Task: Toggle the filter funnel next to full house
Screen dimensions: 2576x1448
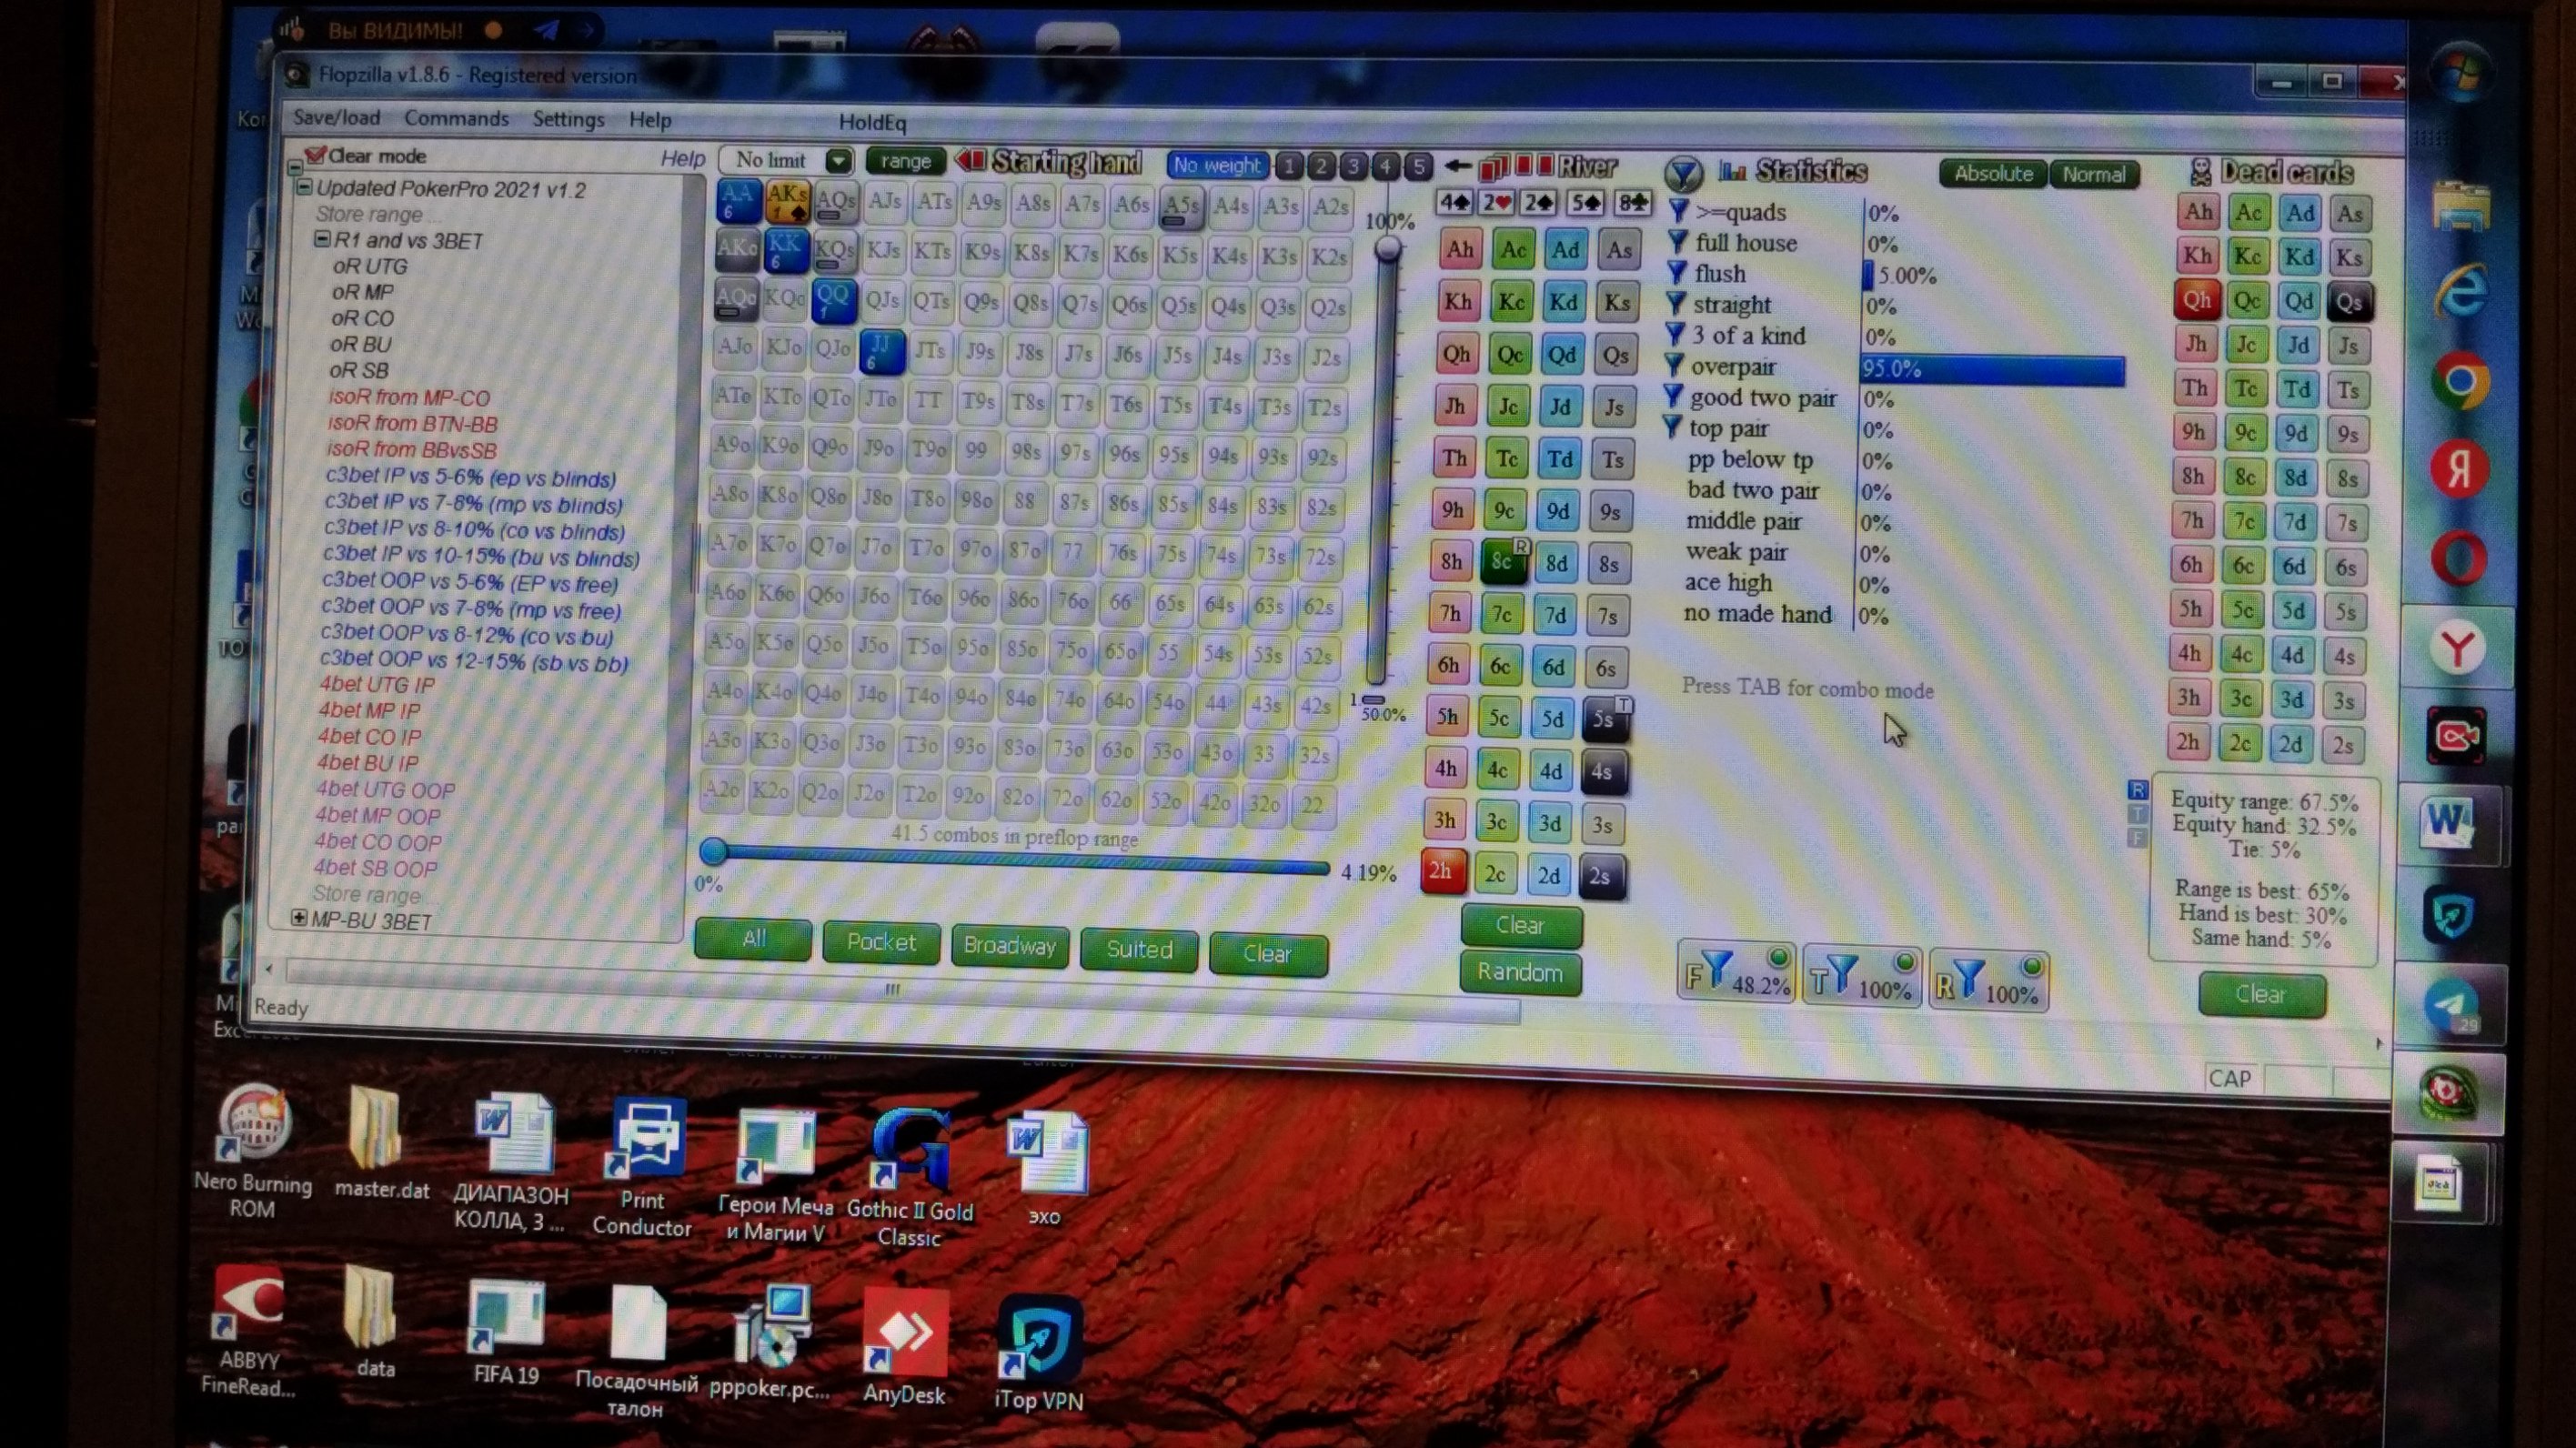Action: point(1677,241)
